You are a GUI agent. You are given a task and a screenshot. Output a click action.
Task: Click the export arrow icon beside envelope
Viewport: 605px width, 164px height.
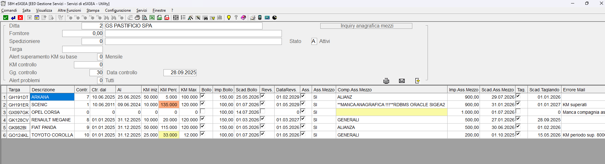click(417, 81)
